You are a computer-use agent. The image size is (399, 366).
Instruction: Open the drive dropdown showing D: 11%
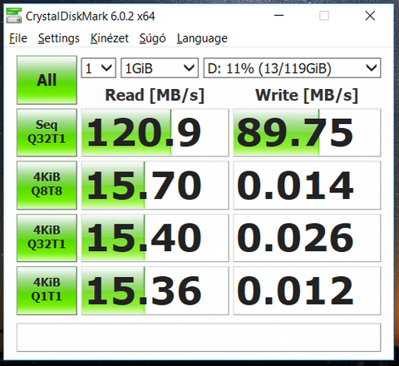(292, 68)
